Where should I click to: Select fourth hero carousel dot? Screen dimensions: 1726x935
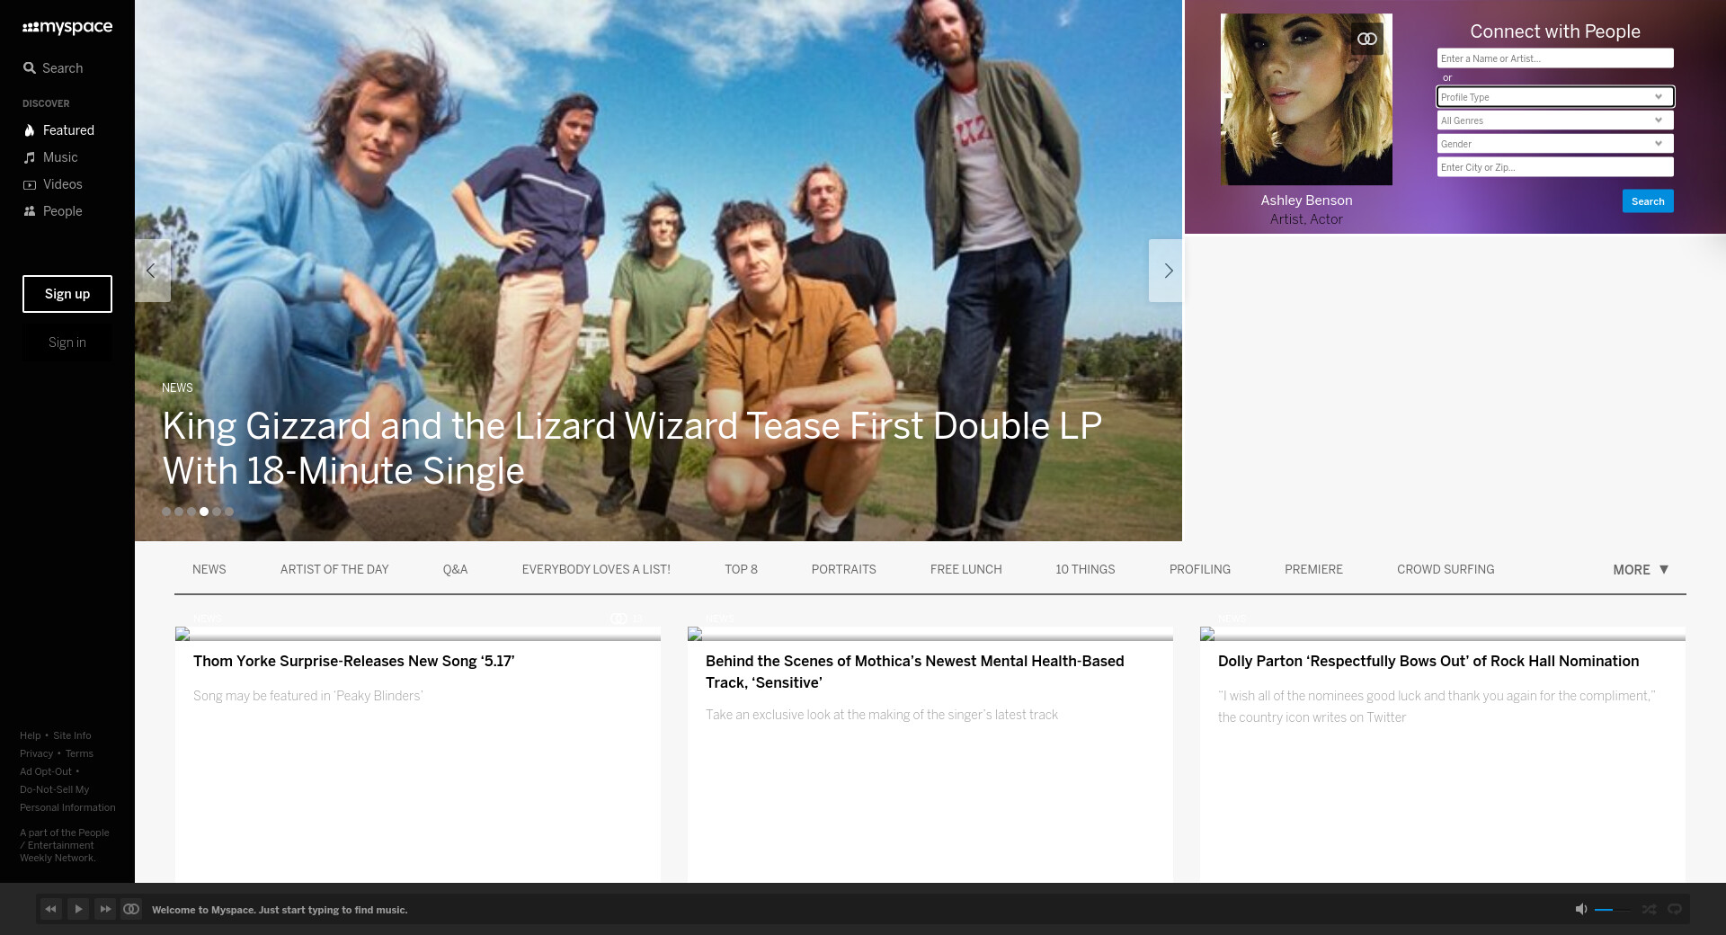[x=204, y=512]
